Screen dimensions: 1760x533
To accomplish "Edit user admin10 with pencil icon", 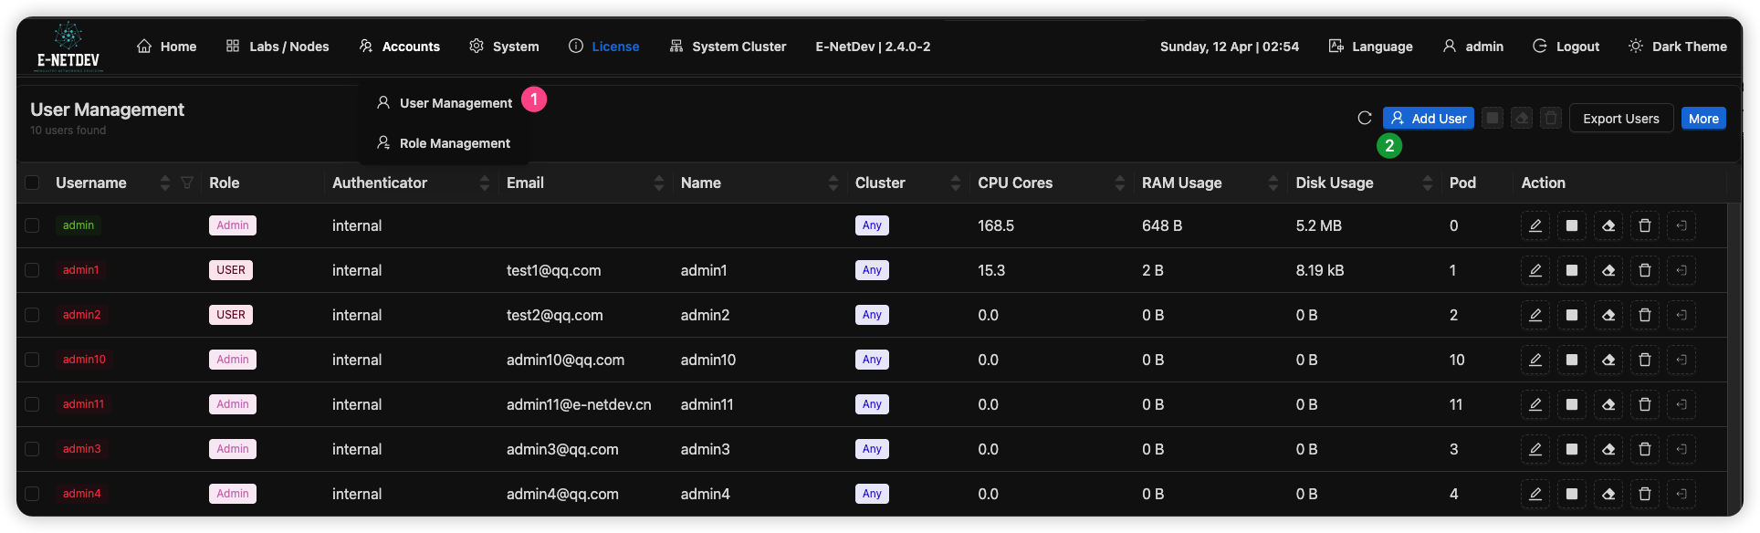I will [1535, 360].
